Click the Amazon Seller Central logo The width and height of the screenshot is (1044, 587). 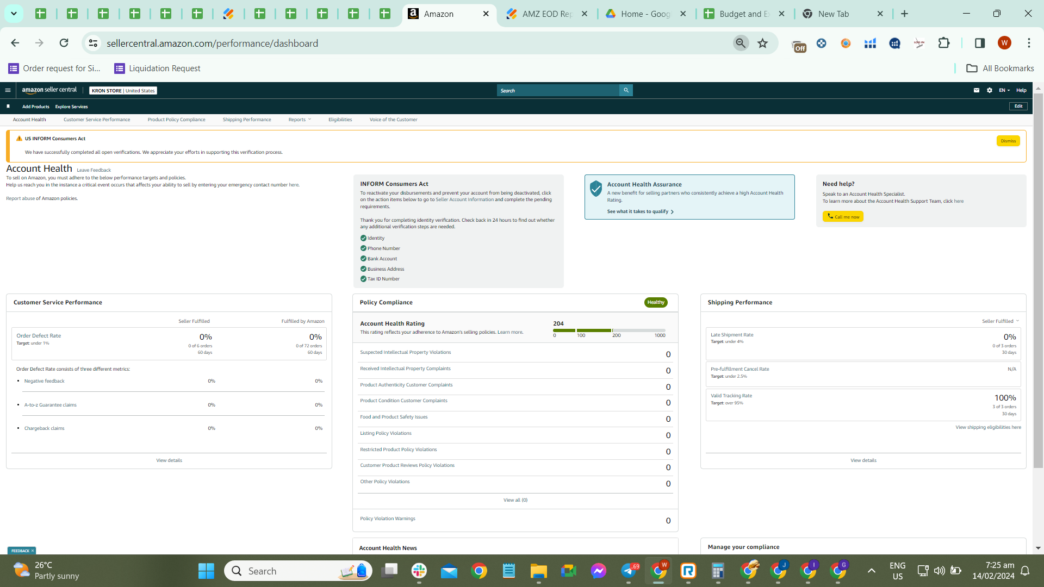pos(49,90)
